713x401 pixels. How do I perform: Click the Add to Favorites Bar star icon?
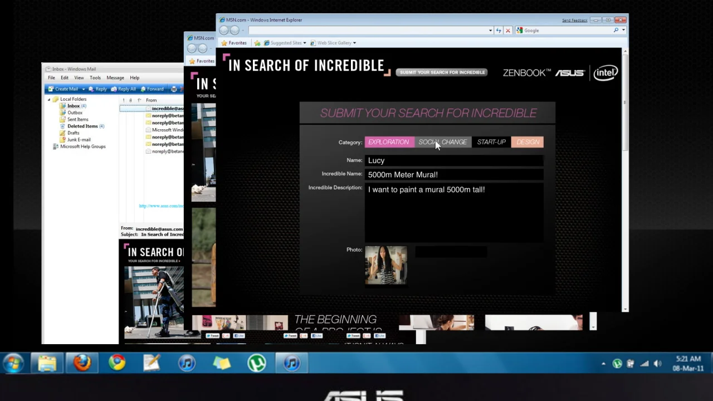pyautogui.click(x=257, y=43)
